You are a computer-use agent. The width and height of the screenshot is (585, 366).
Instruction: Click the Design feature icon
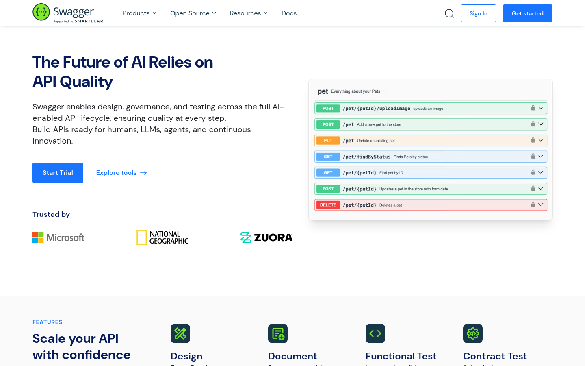point(180,333)
